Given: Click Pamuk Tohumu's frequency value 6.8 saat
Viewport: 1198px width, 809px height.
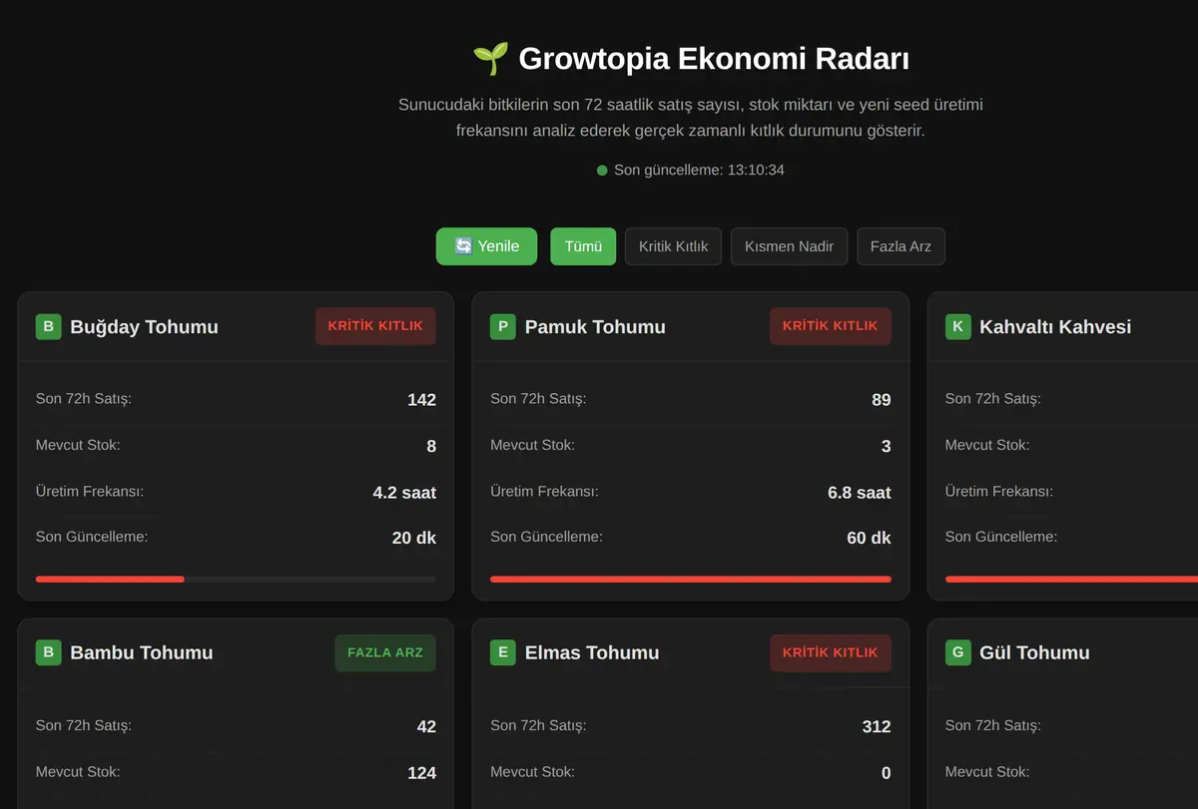Looking at the screenshot, I should [x=860, y=493].
